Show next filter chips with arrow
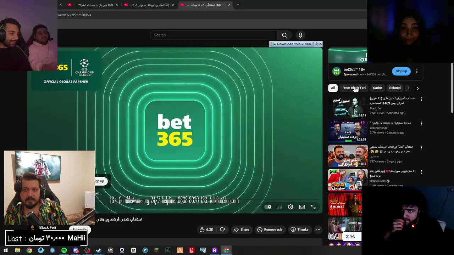Viewport: 454px width, 255px height. [417, 88]
